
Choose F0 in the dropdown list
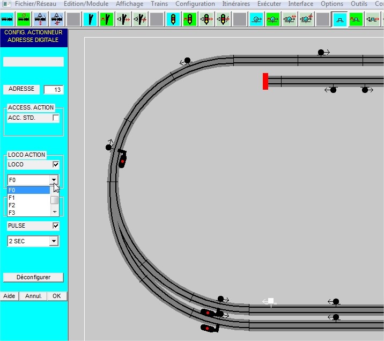[x=28, y=190]
